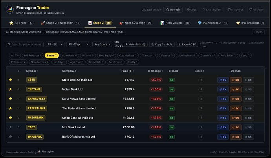Select the Pharma sector chip

click(88, 56)
